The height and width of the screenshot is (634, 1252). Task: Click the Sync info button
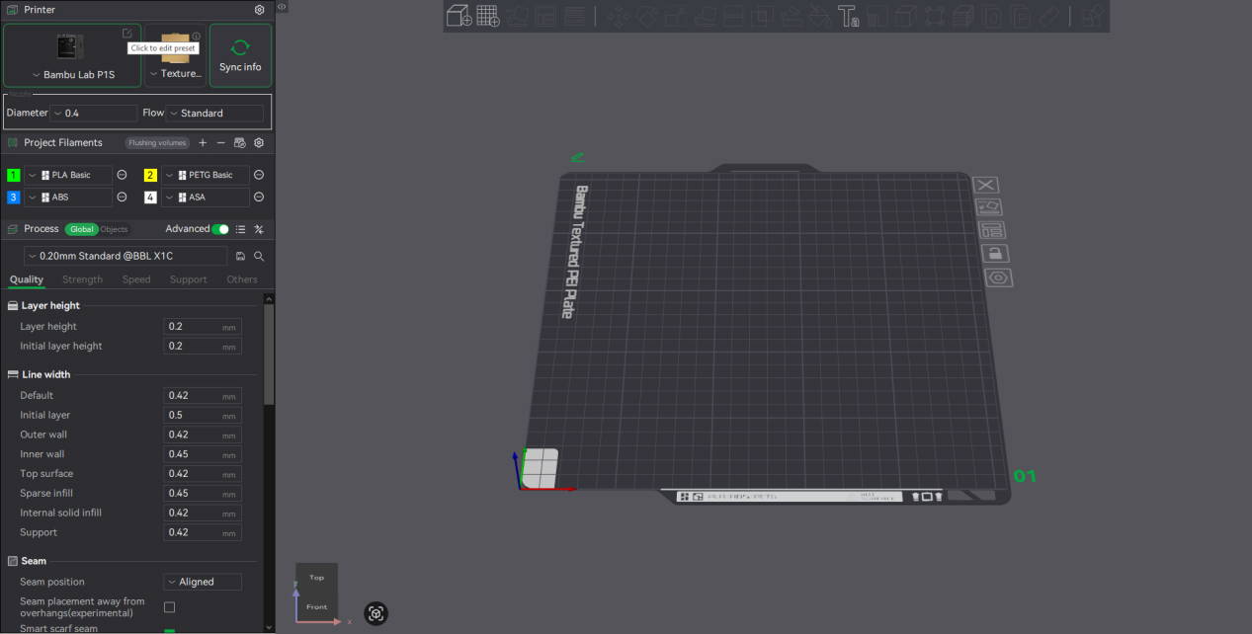[x=240, y=55]
